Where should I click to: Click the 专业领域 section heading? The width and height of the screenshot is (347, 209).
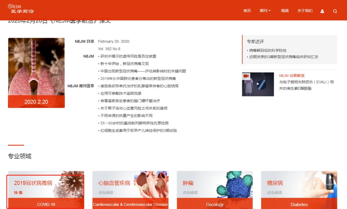20,156
